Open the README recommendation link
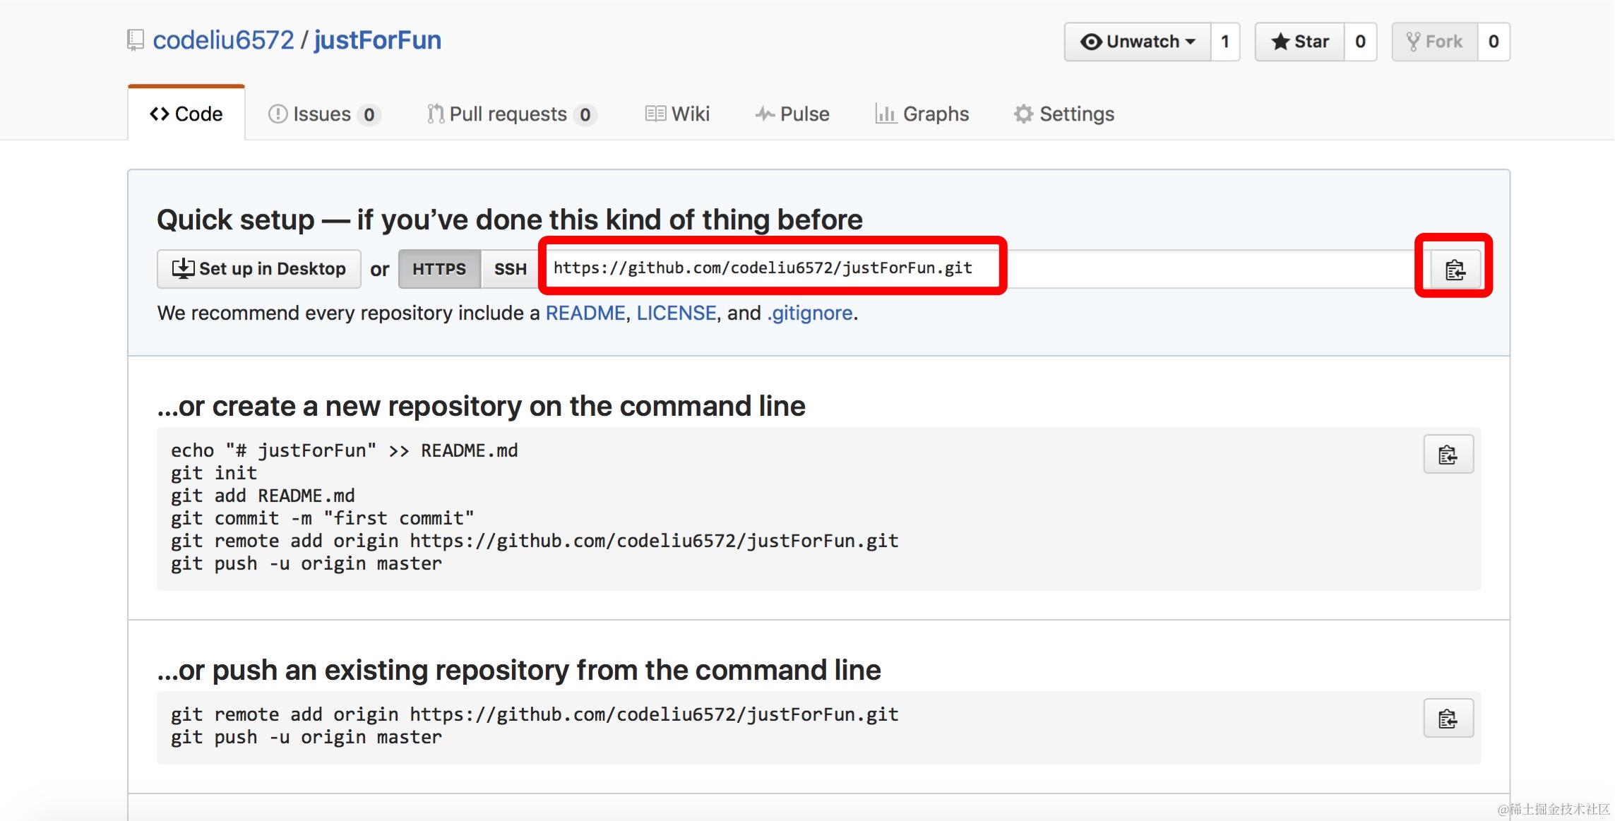Image resolution: width=1615 pixels, height=821 pixels. tap(585, 313)
